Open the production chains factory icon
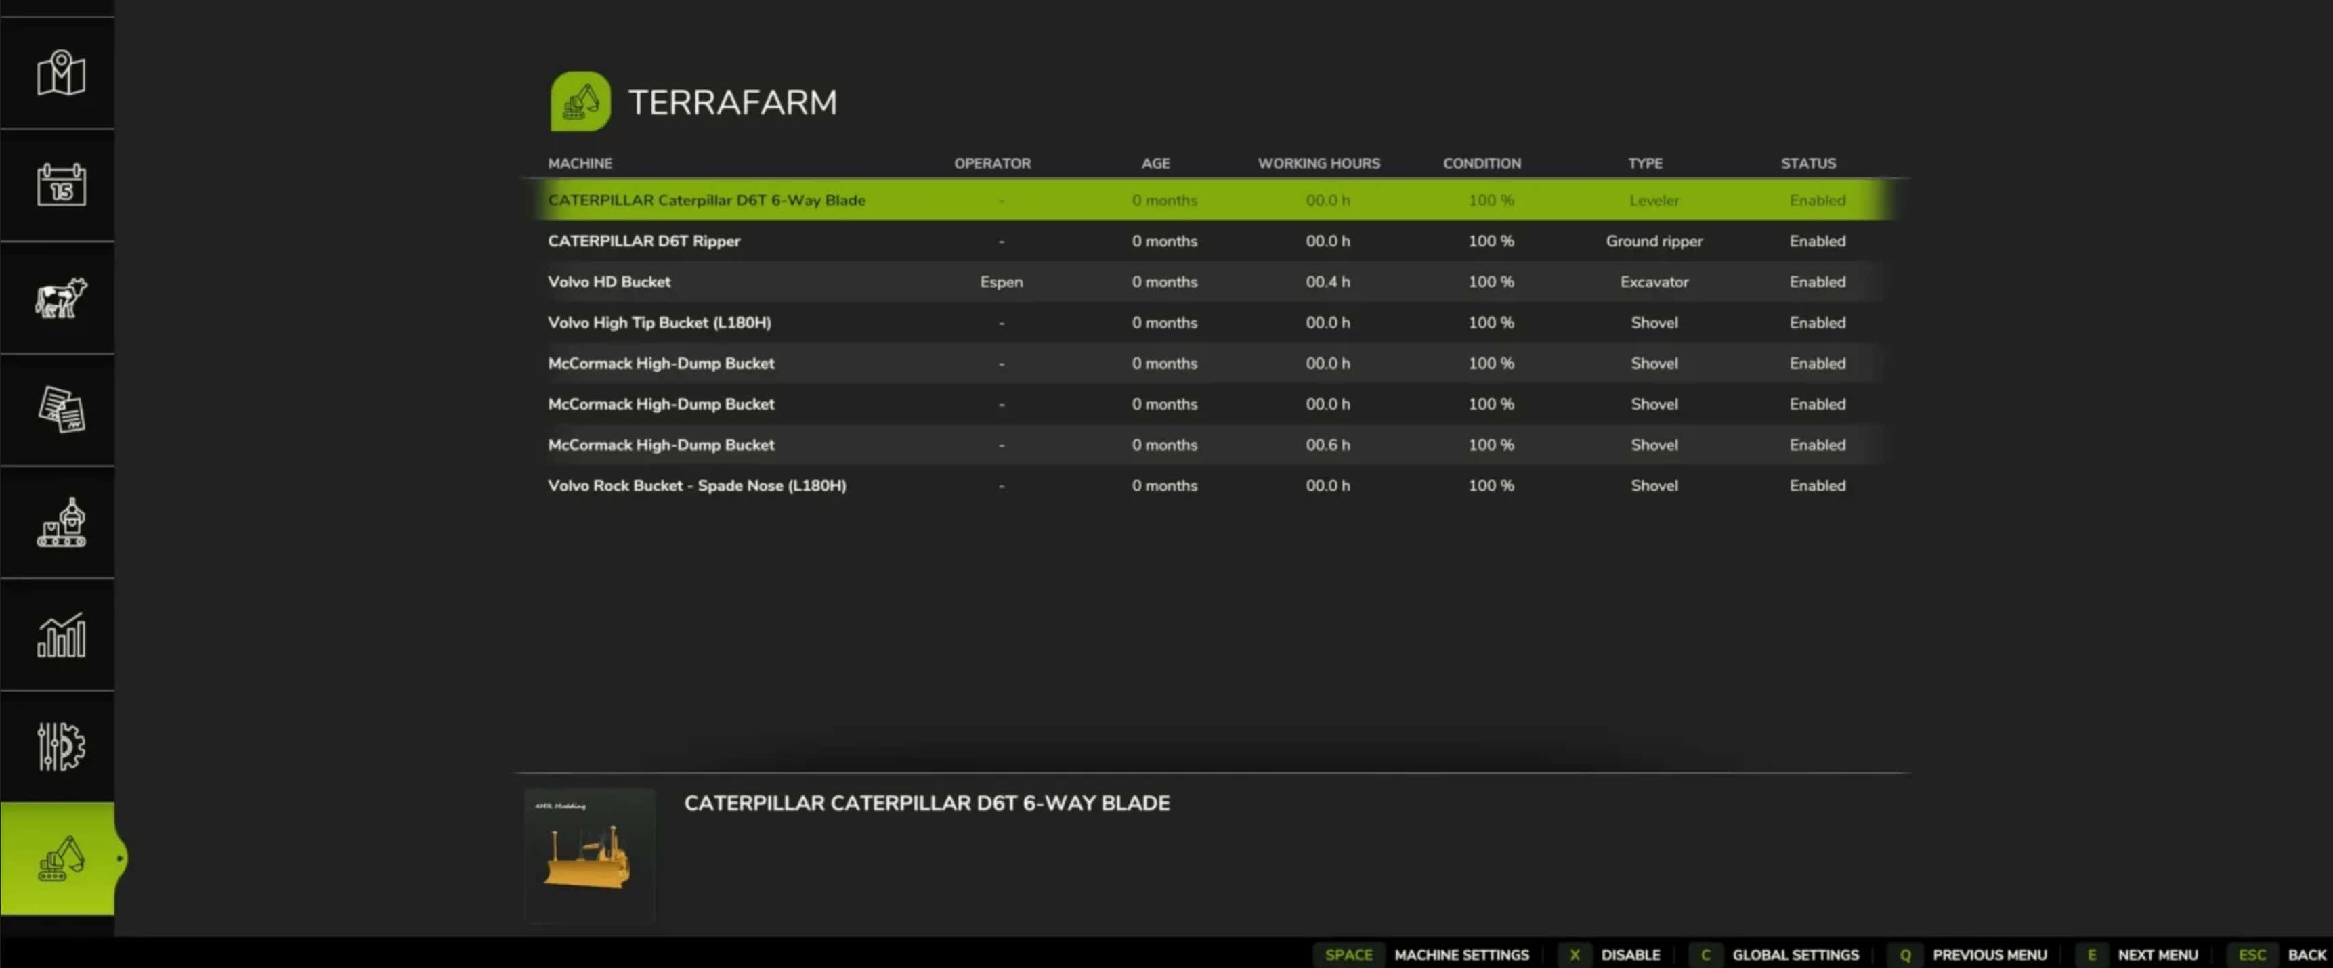Screen dimensions: 2333x968 coord(60,523)
